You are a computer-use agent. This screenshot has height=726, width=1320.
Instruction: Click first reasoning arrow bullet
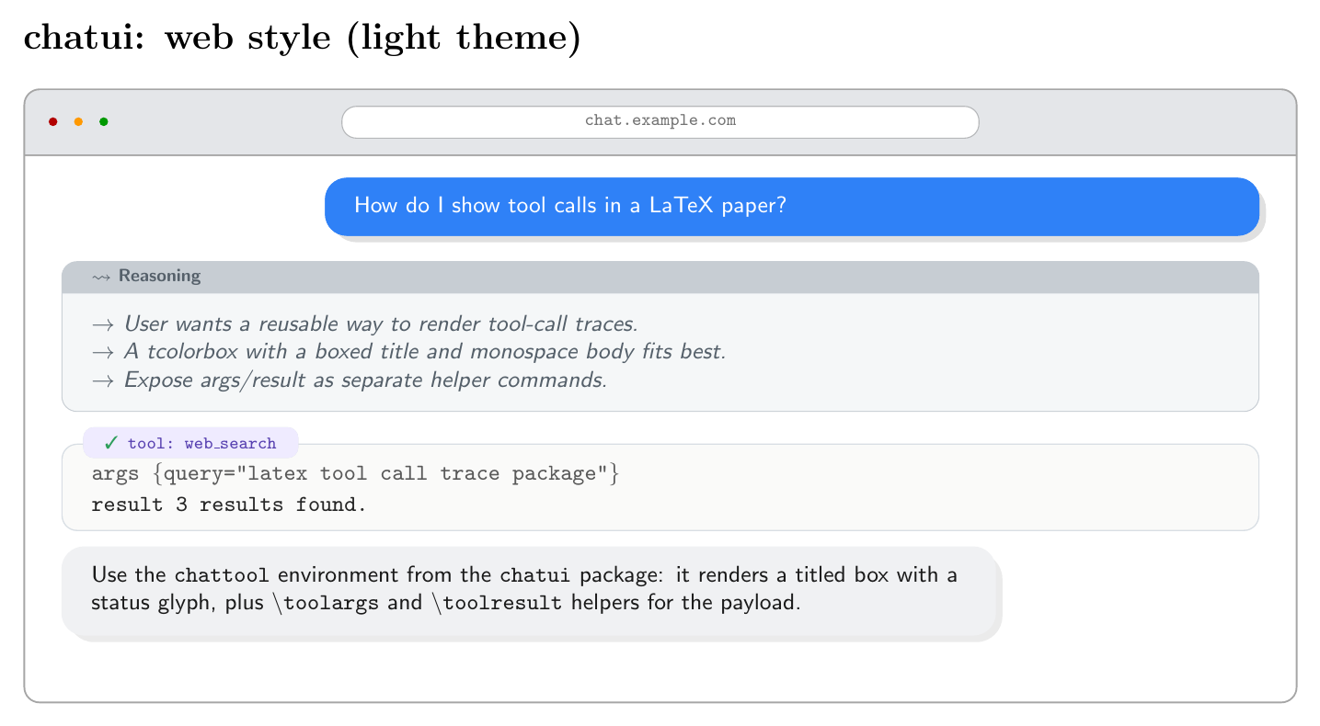click(x=103, y=324)
